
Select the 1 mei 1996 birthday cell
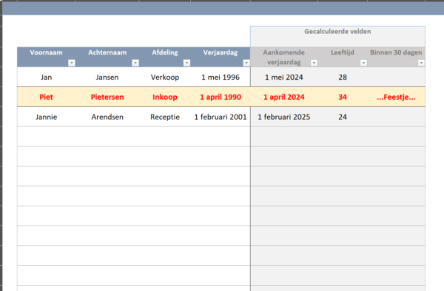221,77
